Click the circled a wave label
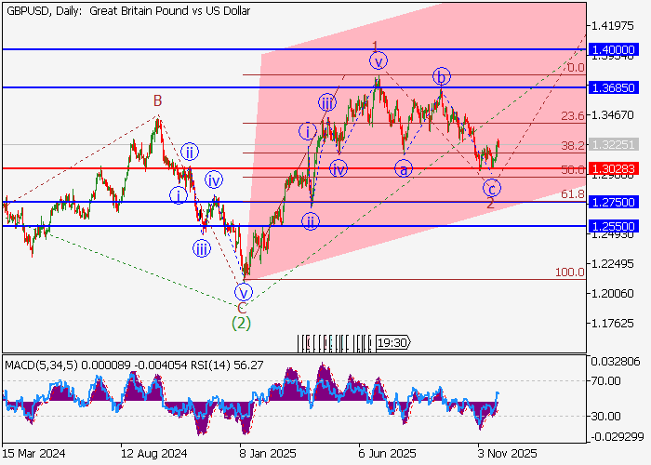The image size is (651, 465). click(403, 168)
